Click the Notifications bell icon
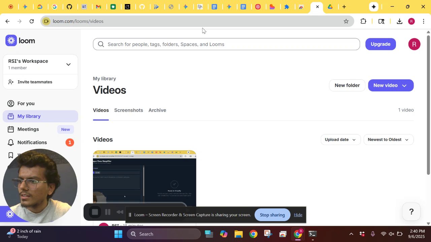Screen dimensions: 431x242 [11, 143]
